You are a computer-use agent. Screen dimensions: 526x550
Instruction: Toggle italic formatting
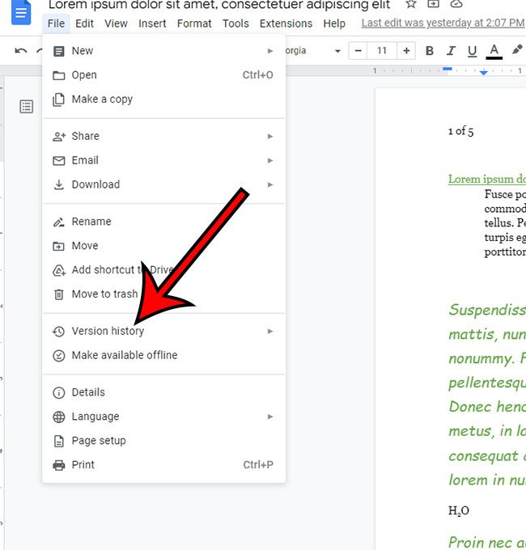pyautogui.click(x=451, y=51)
